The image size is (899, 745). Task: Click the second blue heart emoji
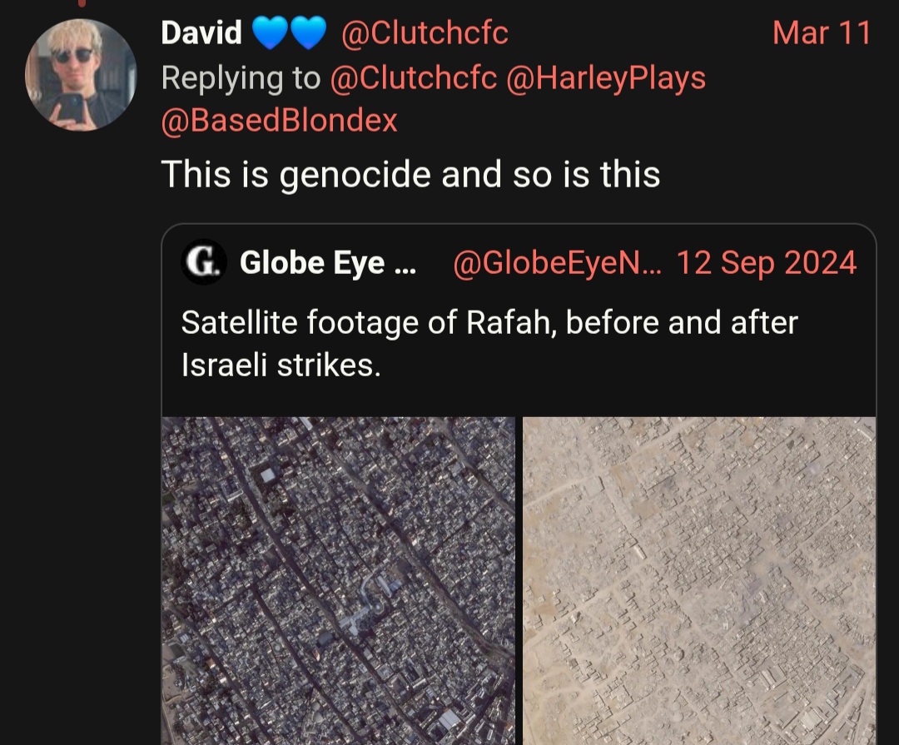tap(308, 33)
